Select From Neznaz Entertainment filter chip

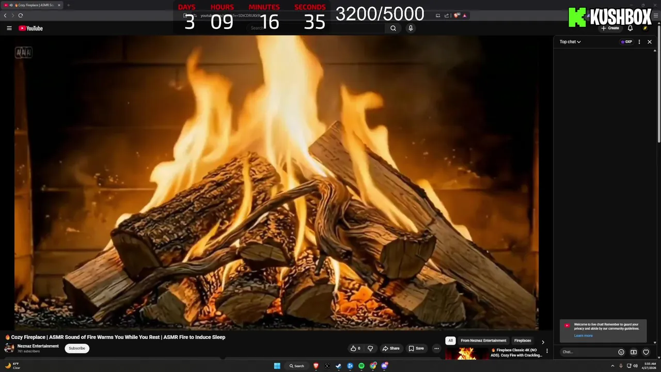coord(483,340)
